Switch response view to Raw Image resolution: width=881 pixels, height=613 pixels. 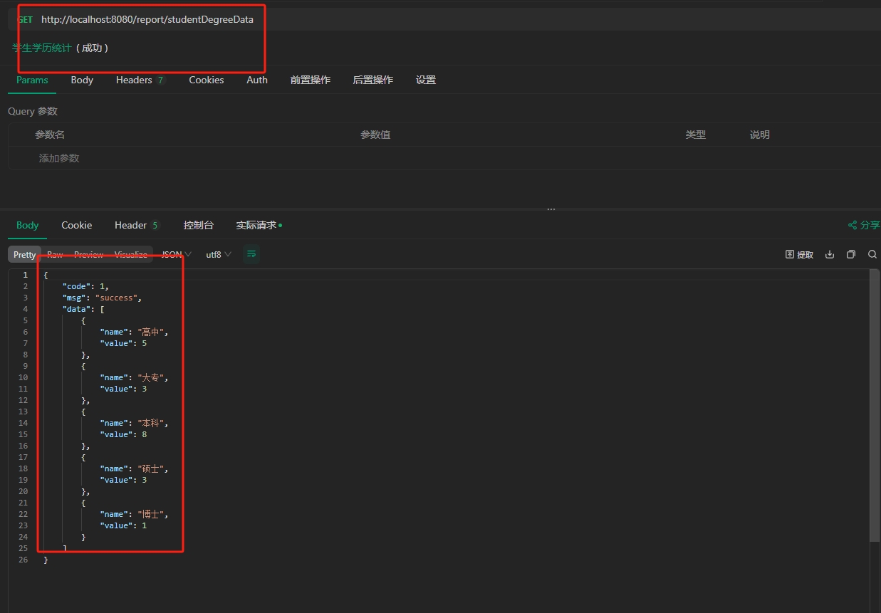point(55,254)
